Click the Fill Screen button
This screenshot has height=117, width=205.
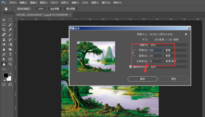(x=71, y=9)
